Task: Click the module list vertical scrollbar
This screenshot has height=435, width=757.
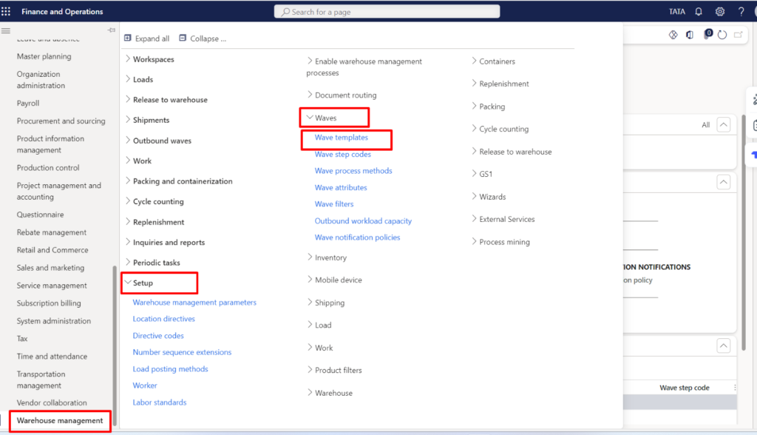Action: (115, 345)
